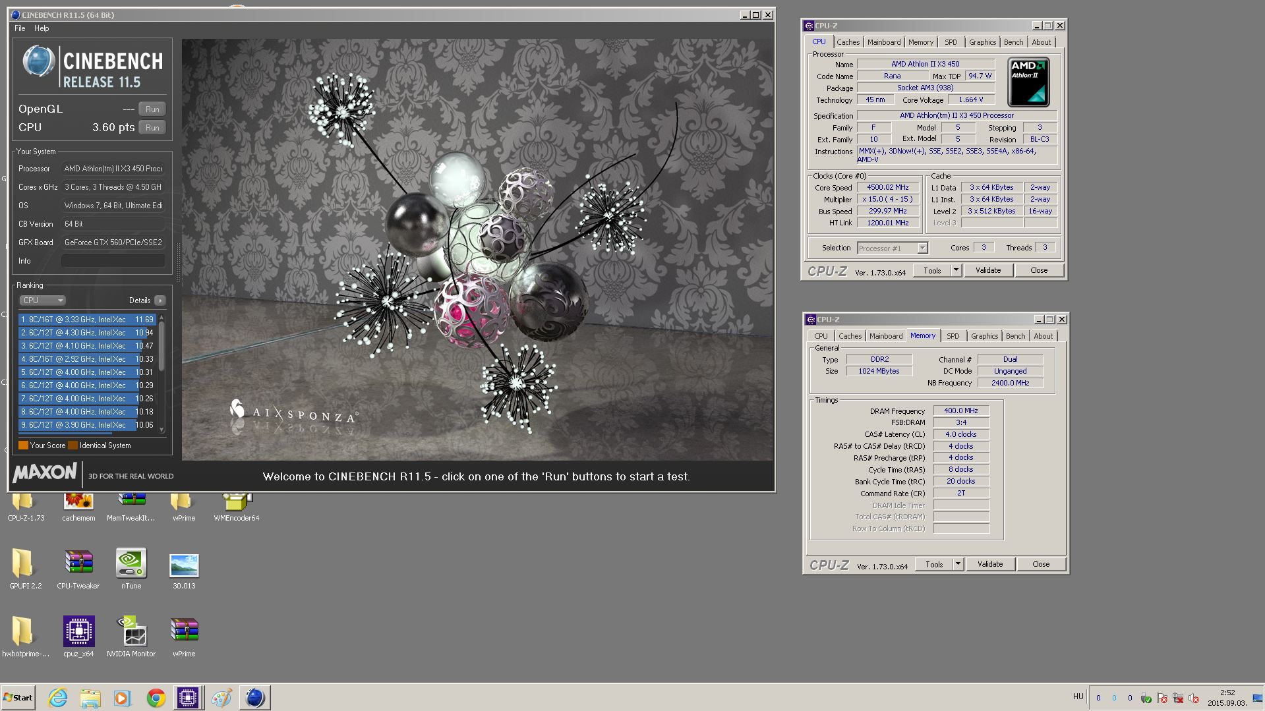Select ranking entry scoring 10.47

(86, 346)
